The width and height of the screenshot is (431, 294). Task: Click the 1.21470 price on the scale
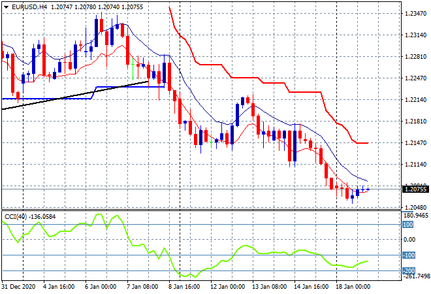pos(414,143)
